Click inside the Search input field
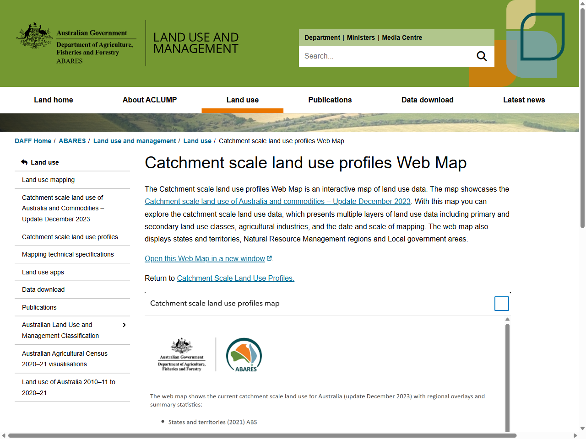The height and width of the screenshot is (439, 586). 385,56
